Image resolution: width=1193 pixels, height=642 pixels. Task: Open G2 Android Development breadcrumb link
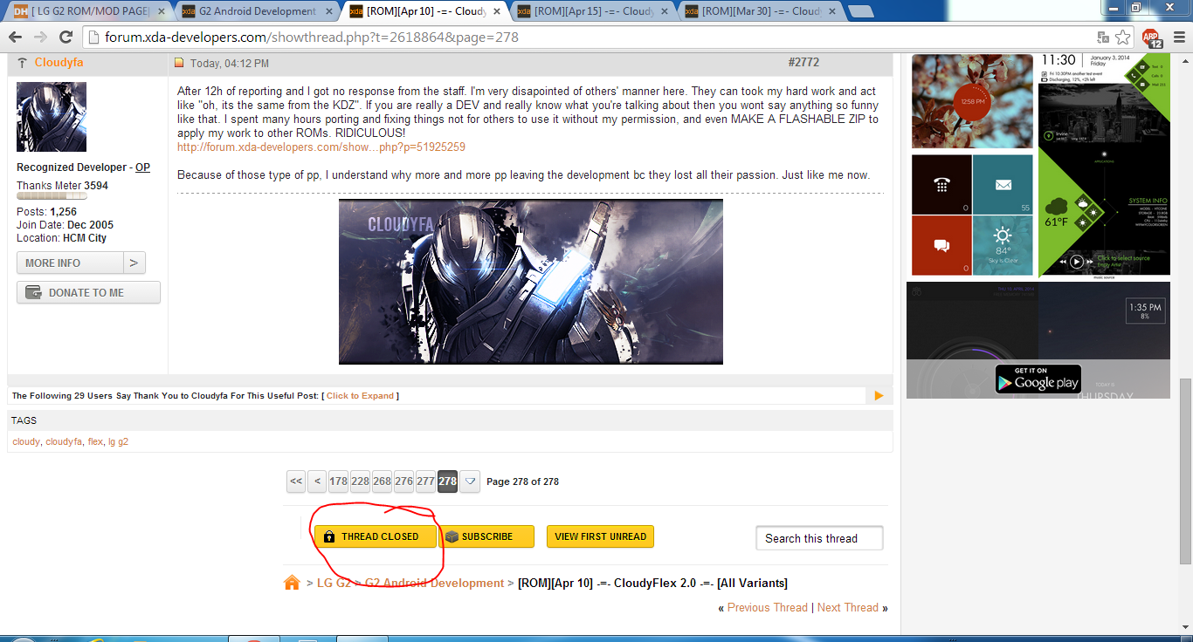[x=434, y=583]
